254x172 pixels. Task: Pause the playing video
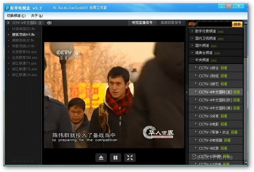coord(116,158)
